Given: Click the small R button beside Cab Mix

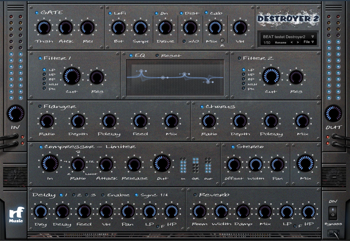Looking at the screenshot, I should click(222, 40).
